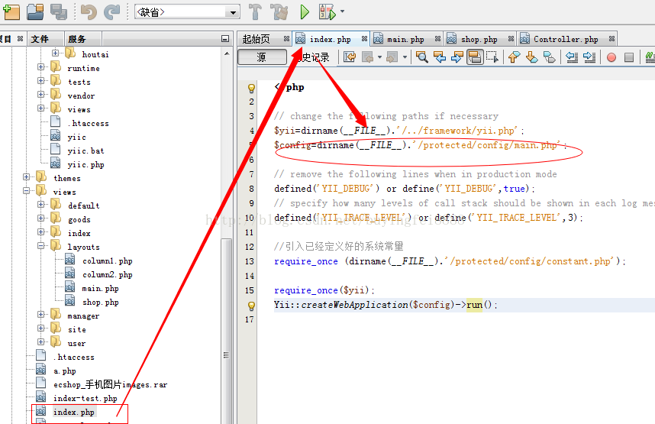
Task: Expand the tests folder
Action: click(40, 81)
